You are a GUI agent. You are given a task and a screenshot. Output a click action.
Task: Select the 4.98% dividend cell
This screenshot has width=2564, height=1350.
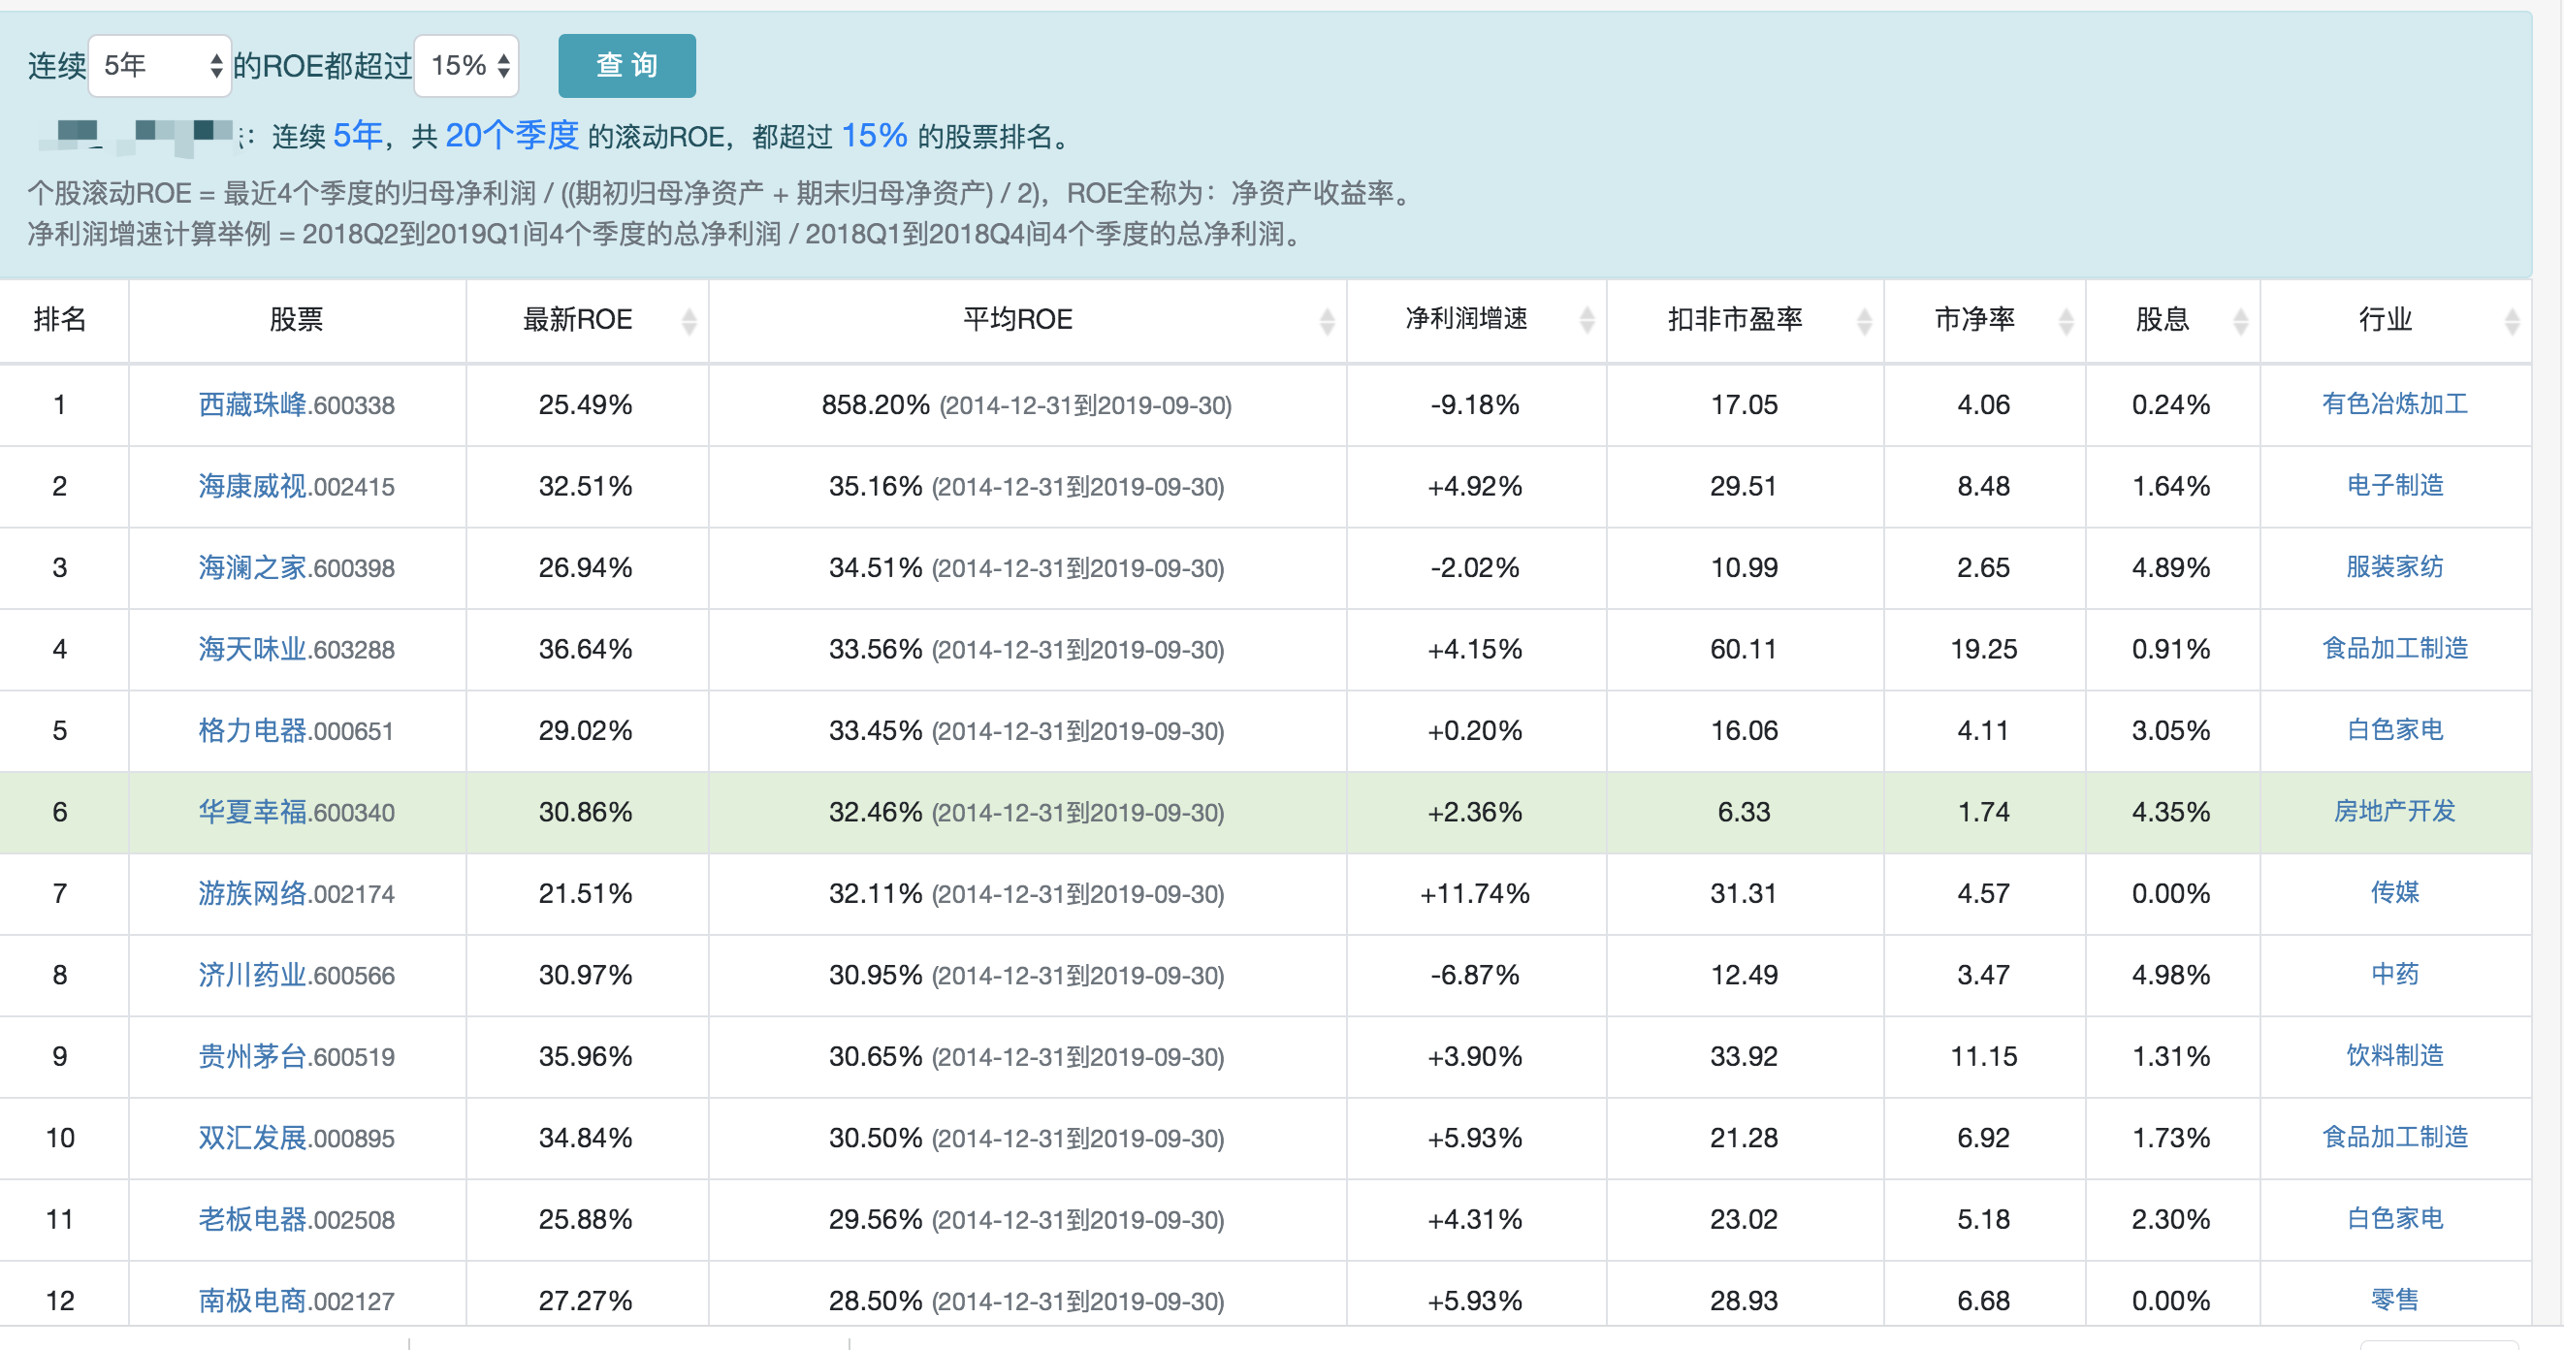tap(2171, 975)
